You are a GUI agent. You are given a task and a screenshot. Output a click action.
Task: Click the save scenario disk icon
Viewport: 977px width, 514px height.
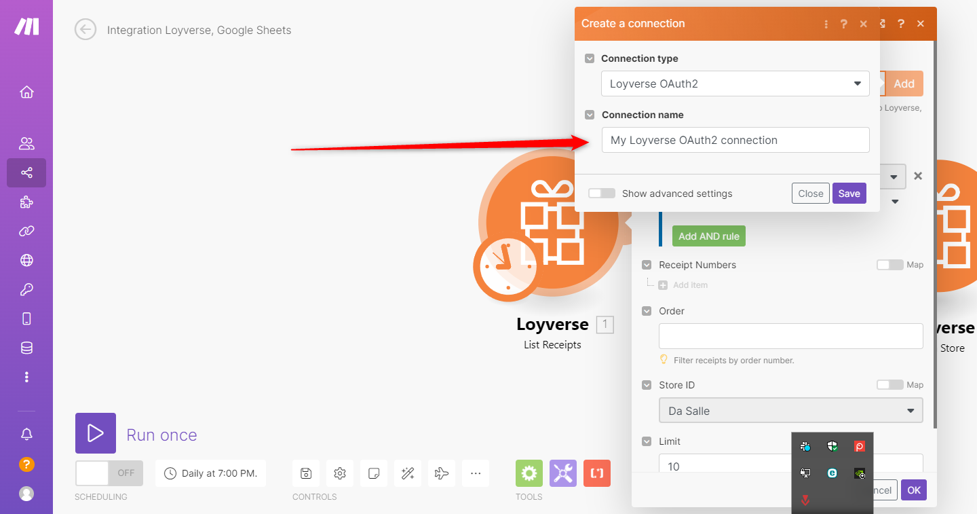point(306,473)
